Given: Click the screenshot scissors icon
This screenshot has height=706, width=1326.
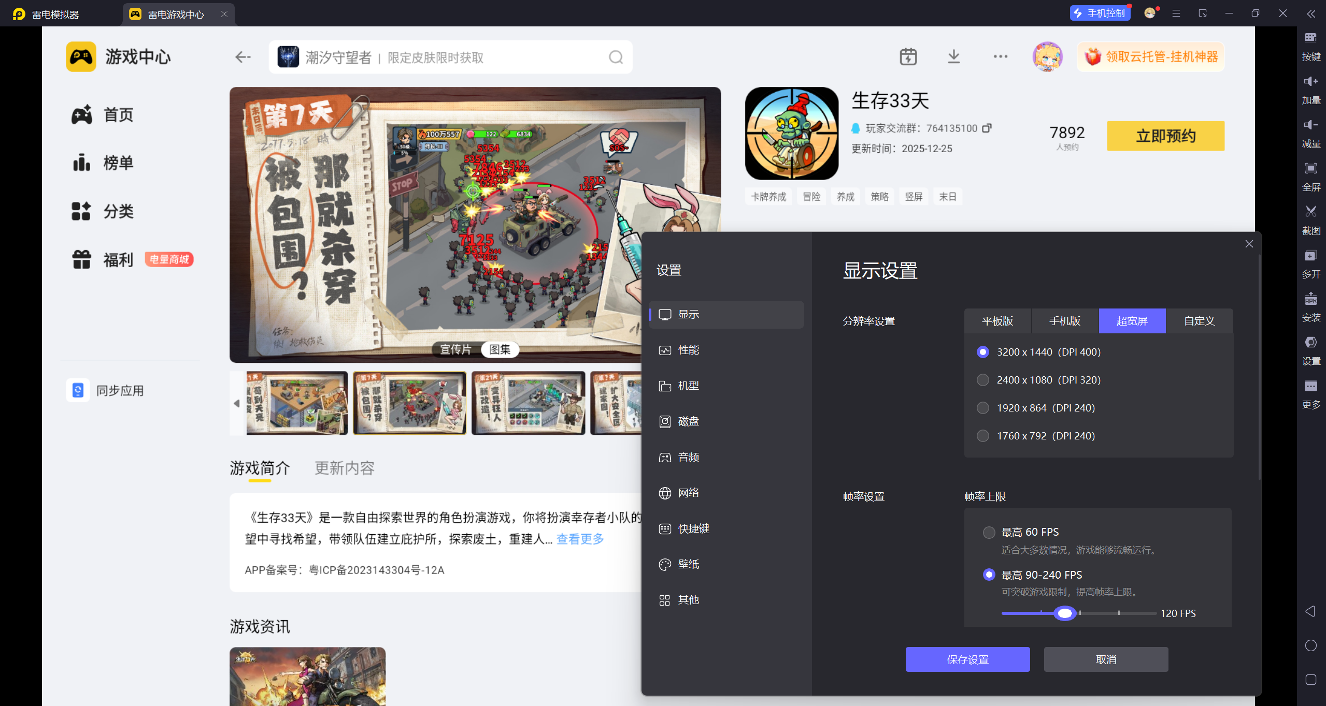Looking at the screenshot, I should (x=1310, y=212).
